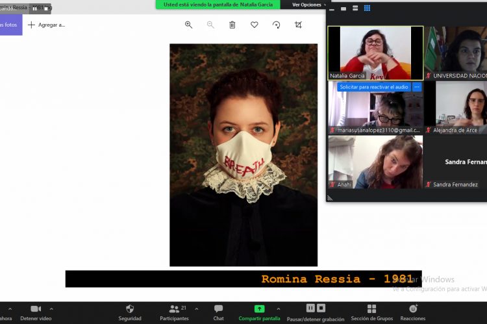Click the zoom in magnifier icon
Viewport: 487px width, 324px height.
[x=188, y=25]
